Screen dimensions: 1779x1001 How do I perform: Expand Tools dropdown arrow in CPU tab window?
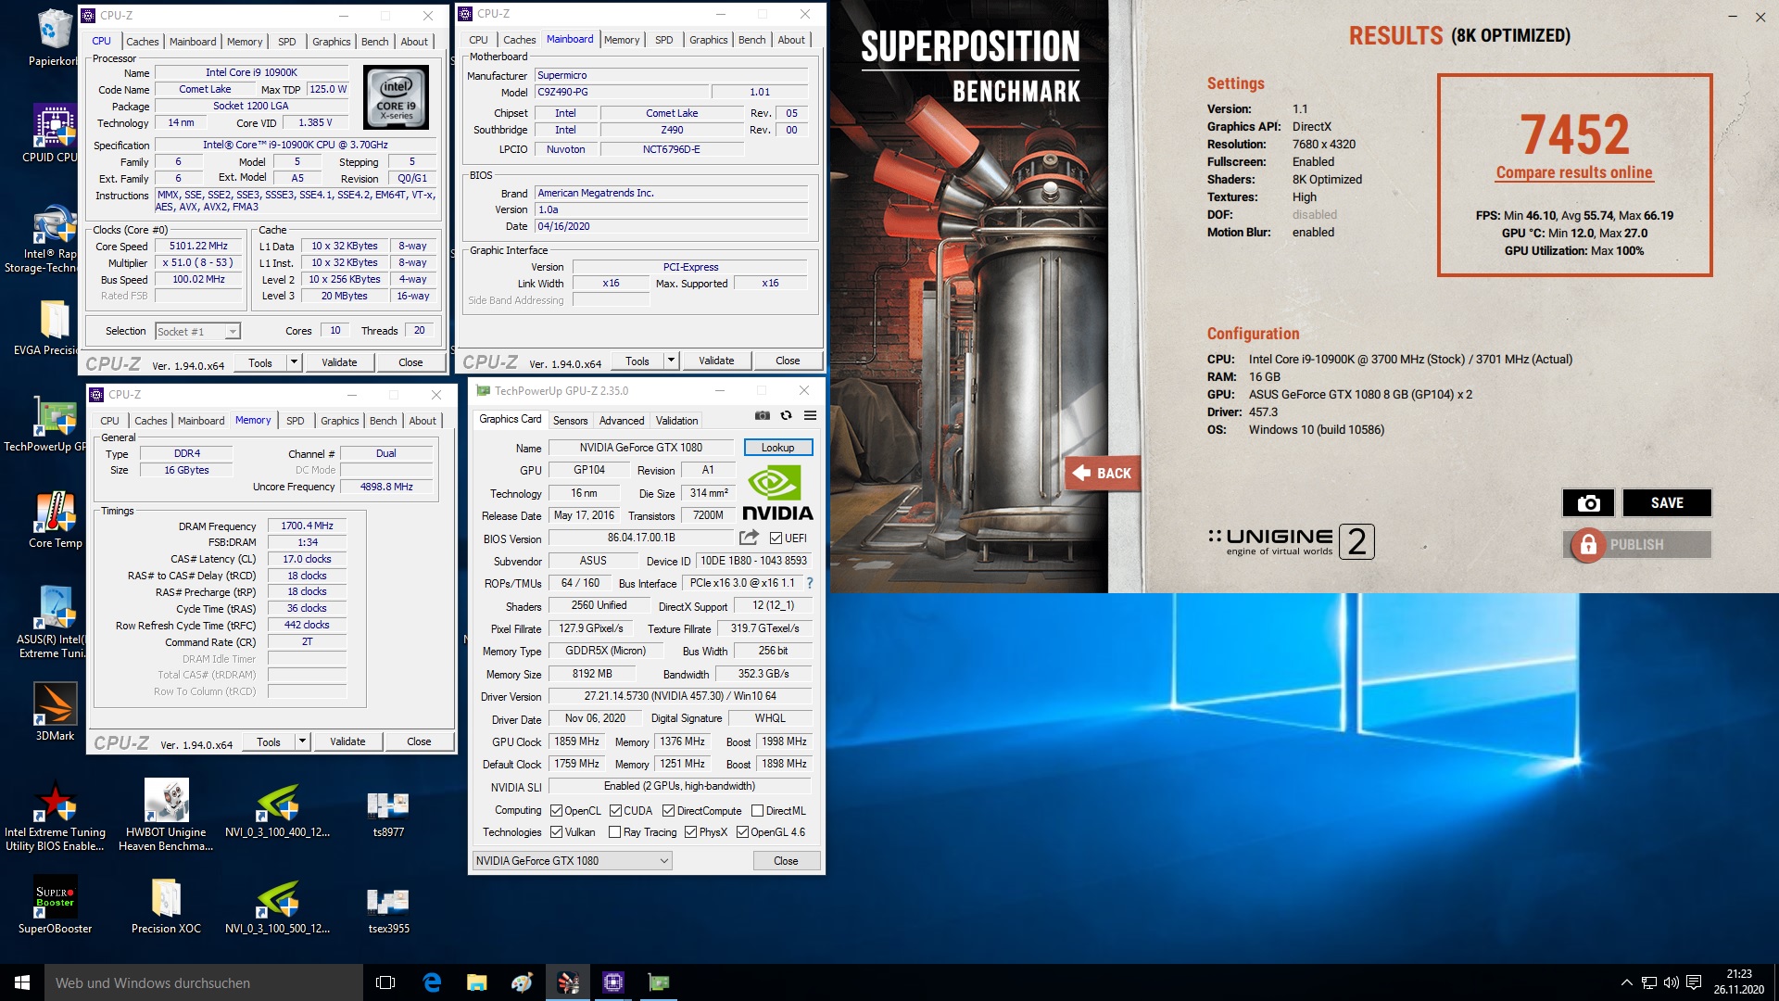[x=295, y=362]
